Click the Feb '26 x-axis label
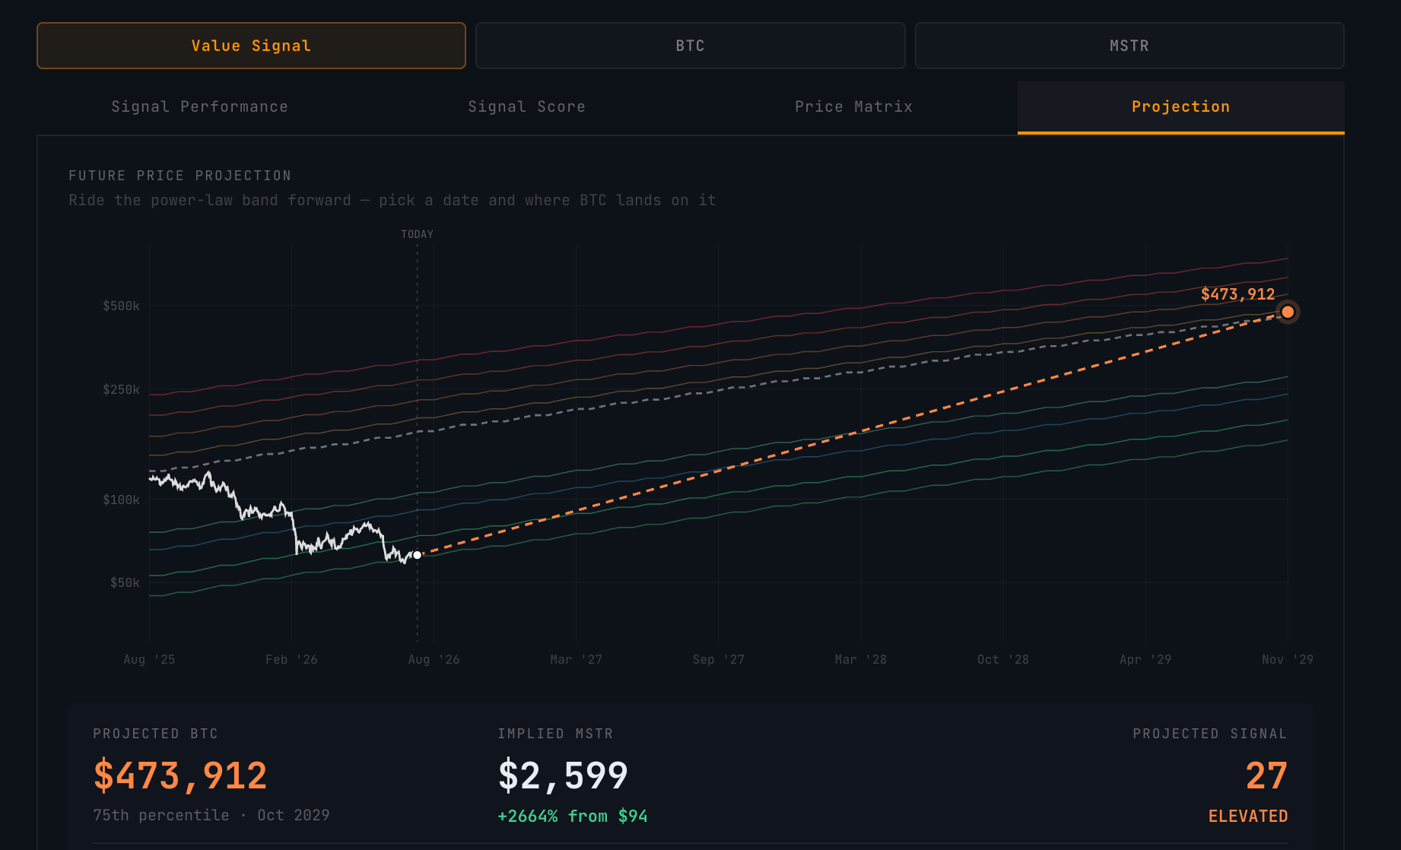 291,659
